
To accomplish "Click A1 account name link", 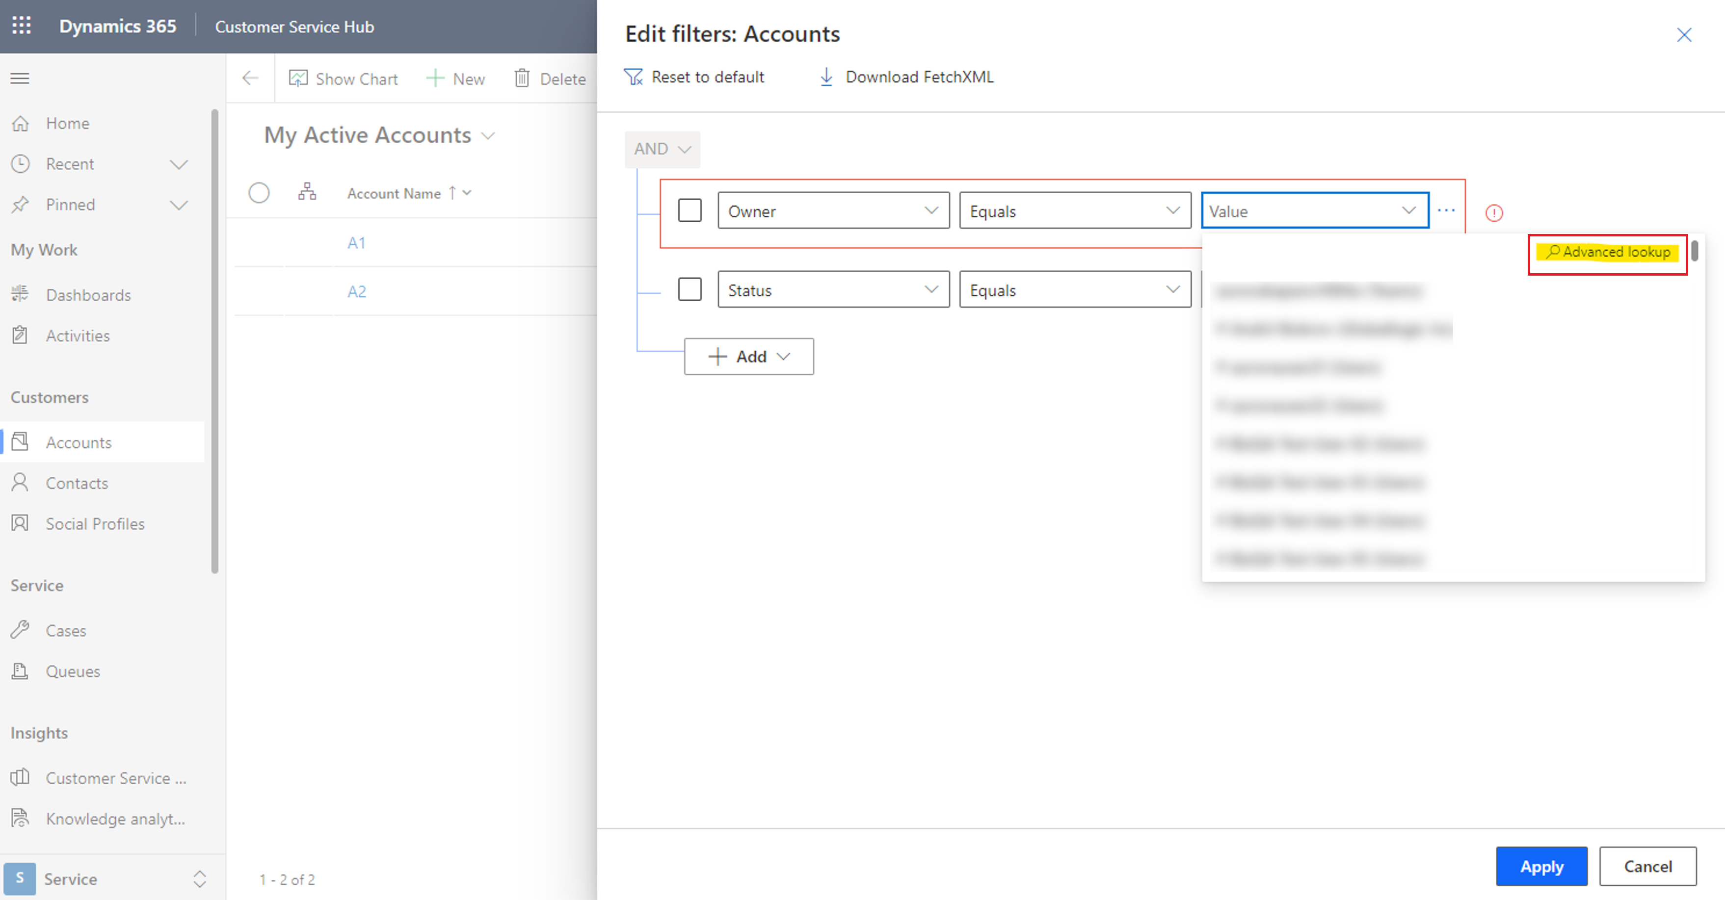I will point(357,242).
